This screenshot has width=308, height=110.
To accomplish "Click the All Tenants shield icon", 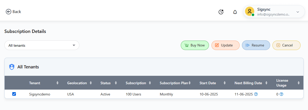I will coord(12,67).
